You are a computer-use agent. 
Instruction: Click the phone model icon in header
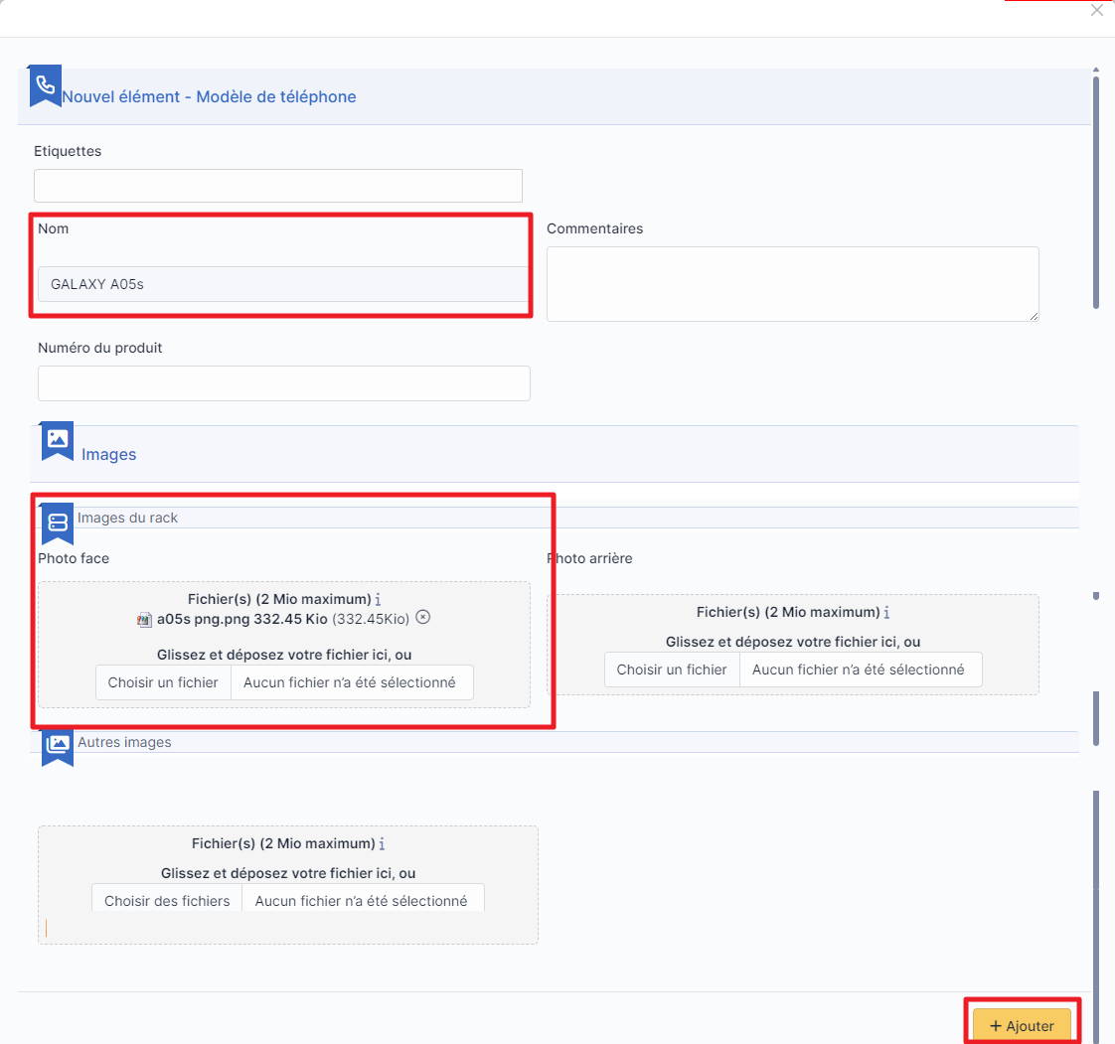point(45,85)
